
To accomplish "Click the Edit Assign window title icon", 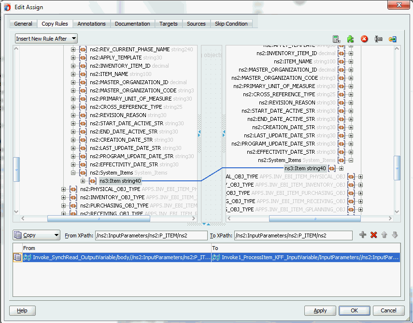I will [7, 7].
